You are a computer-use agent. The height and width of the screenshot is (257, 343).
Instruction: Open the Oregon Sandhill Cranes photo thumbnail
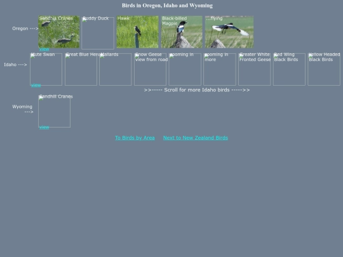coord(59,32)
